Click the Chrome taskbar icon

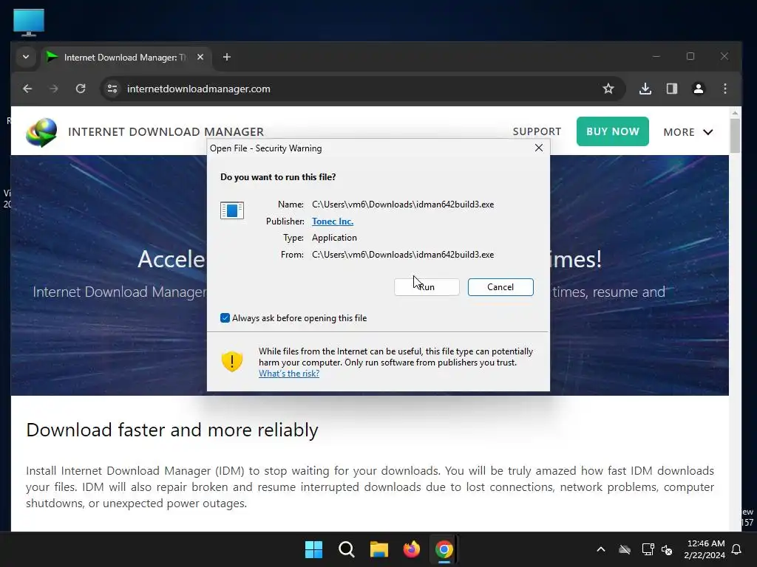coord(444,549)
